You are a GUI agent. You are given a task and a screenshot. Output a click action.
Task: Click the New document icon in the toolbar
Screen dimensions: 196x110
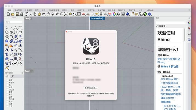coord(8,14)
